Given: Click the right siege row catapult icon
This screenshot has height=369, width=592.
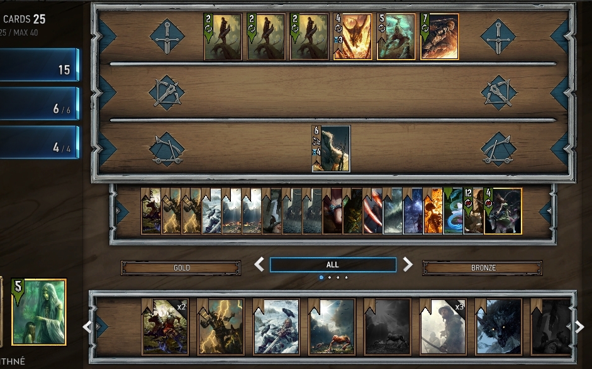Looking at the screenshot, I should (x=499, y=149).
